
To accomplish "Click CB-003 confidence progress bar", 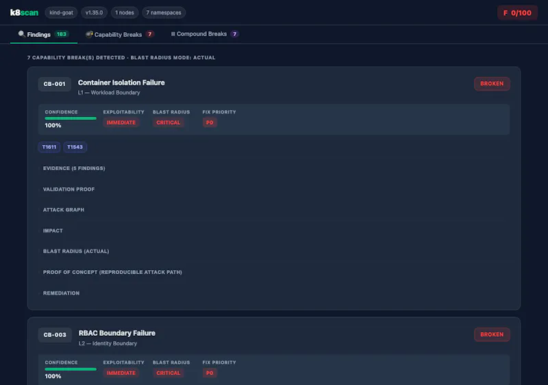I will 71,369.
